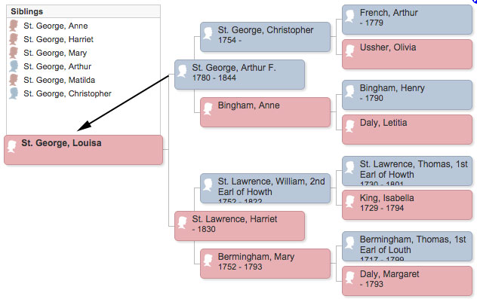Click the portrait icon in Ussher, Olivia box
The image size is (477, 299).
350,50
